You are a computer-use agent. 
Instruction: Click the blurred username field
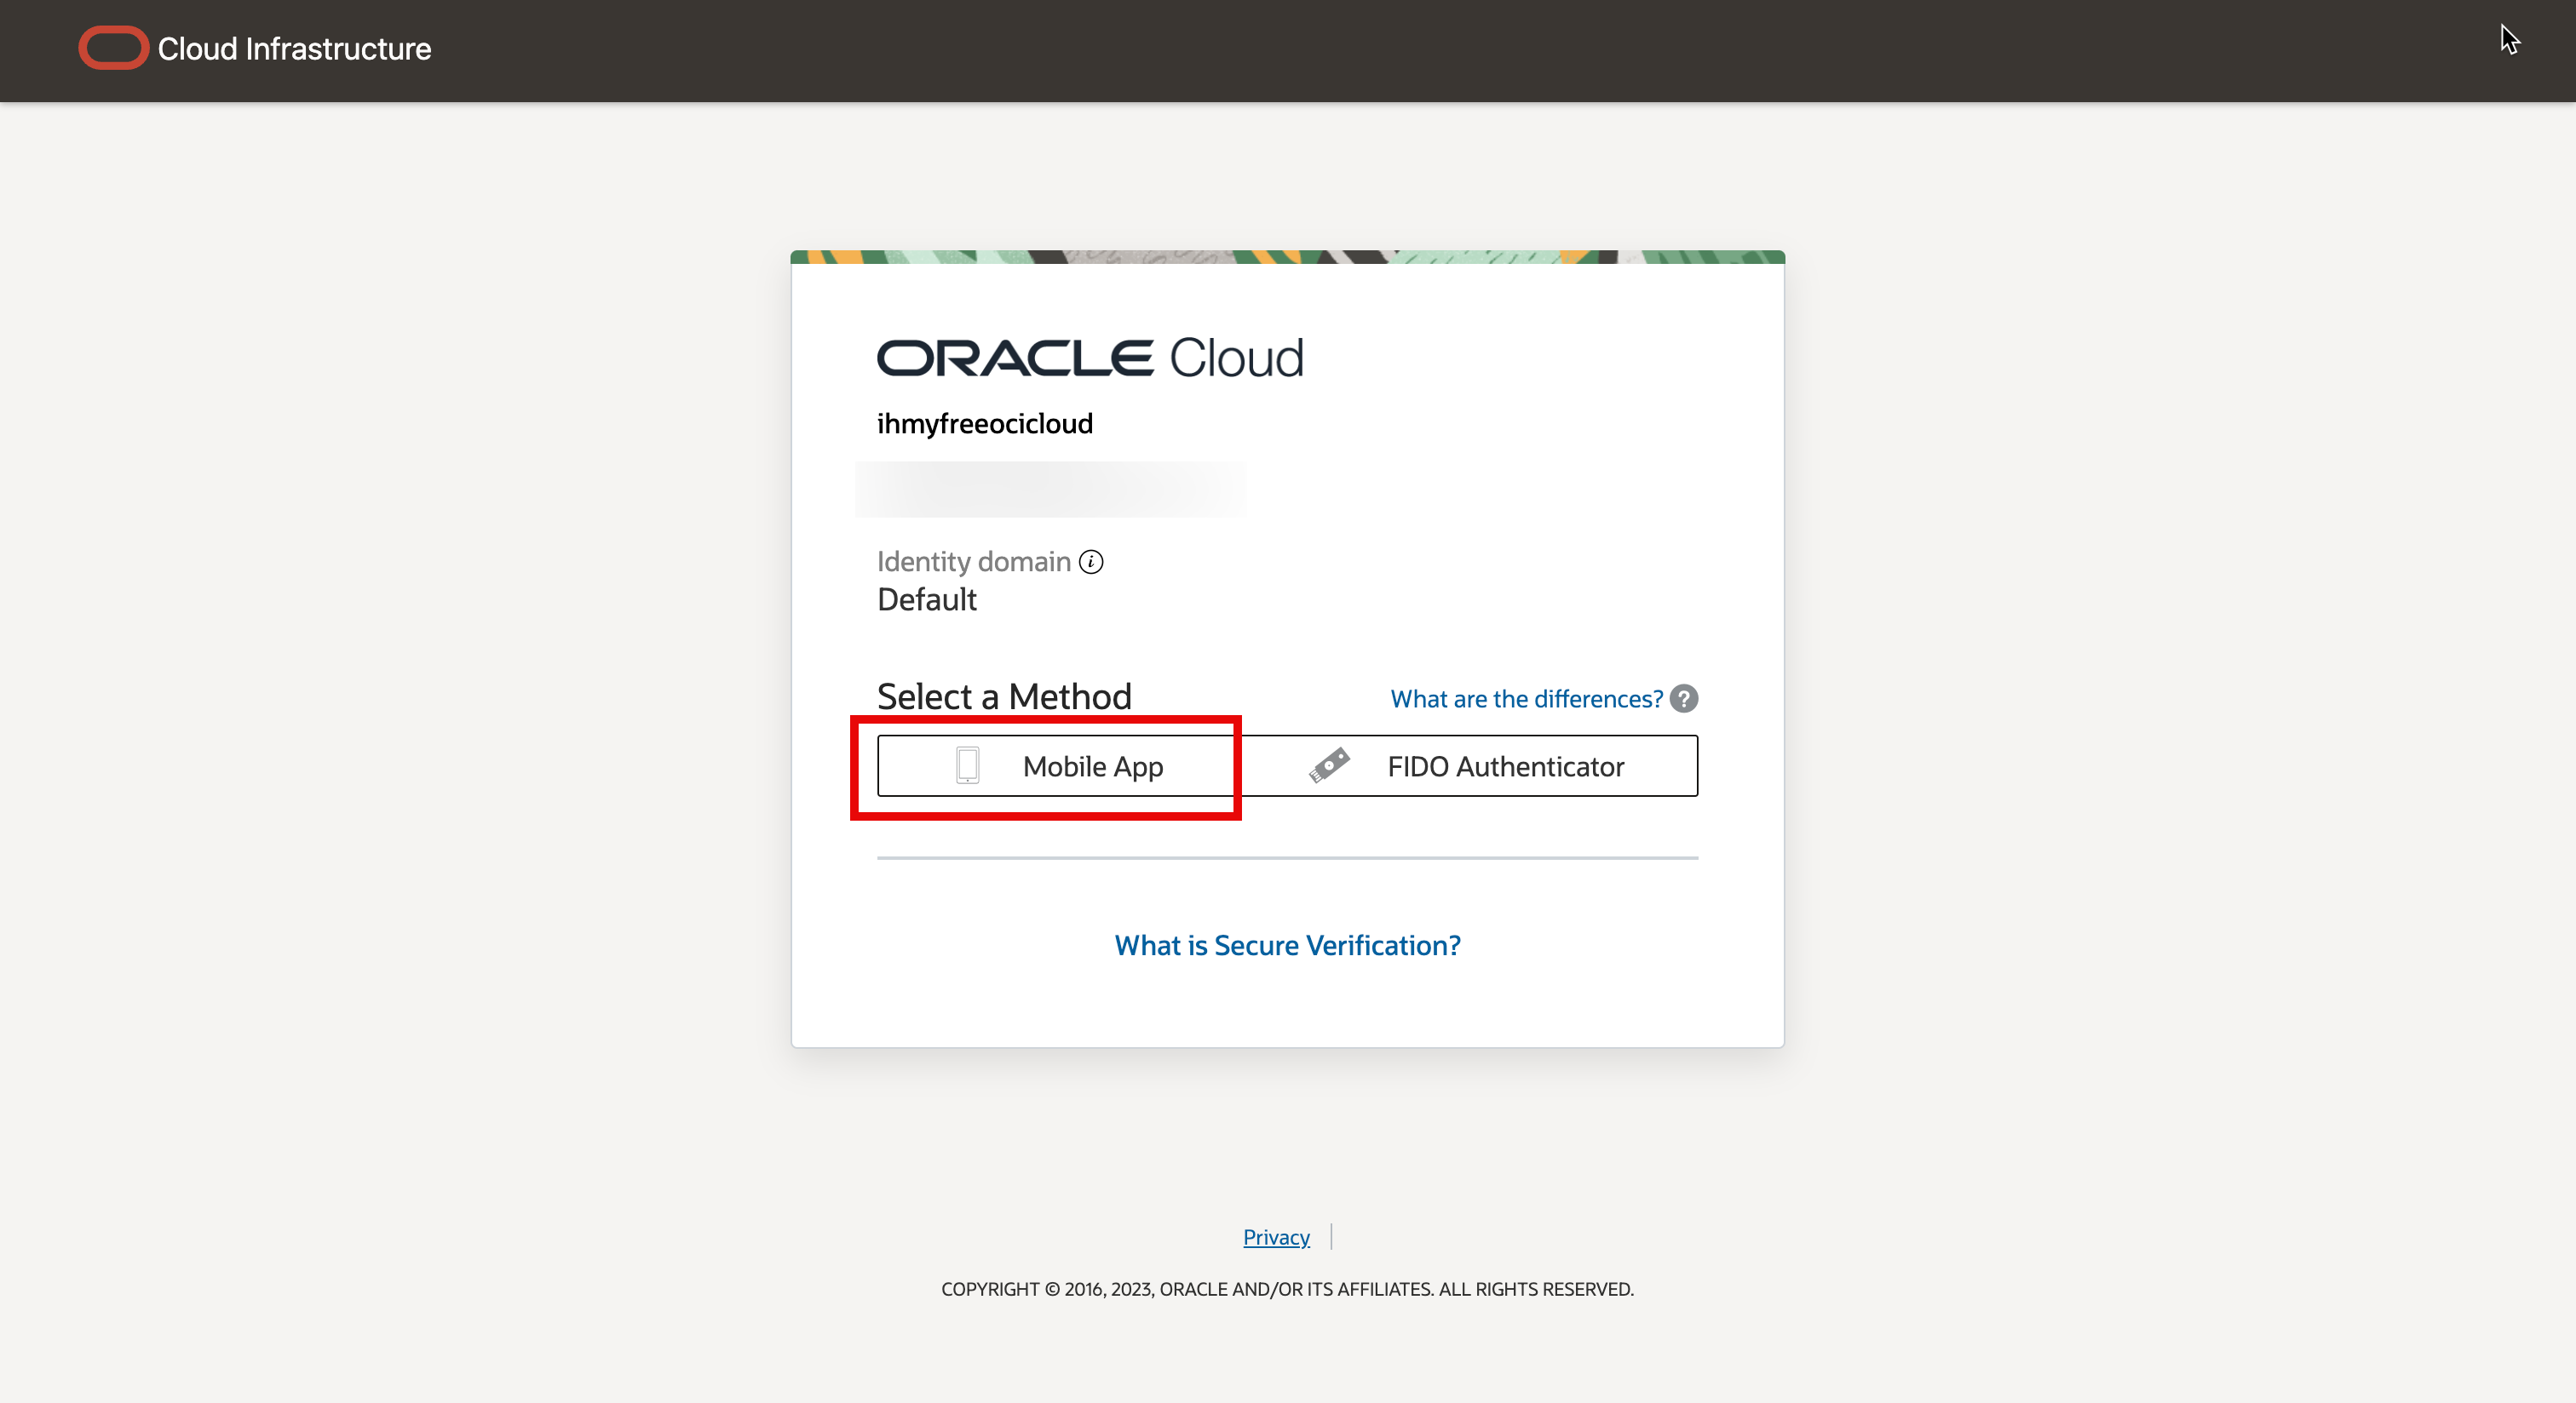(x=1050, y=490)
